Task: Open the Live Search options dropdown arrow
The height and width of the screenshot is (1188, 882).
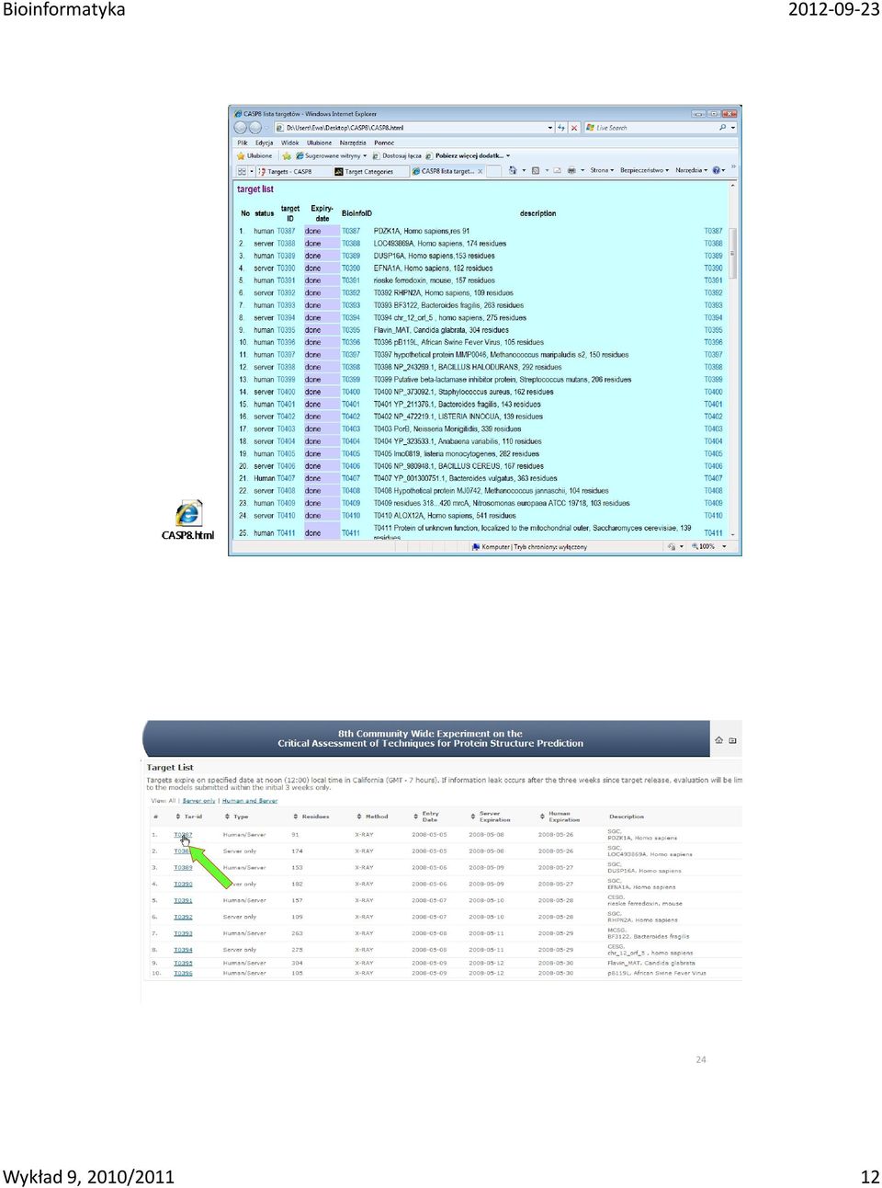Action: click(733, 128)
